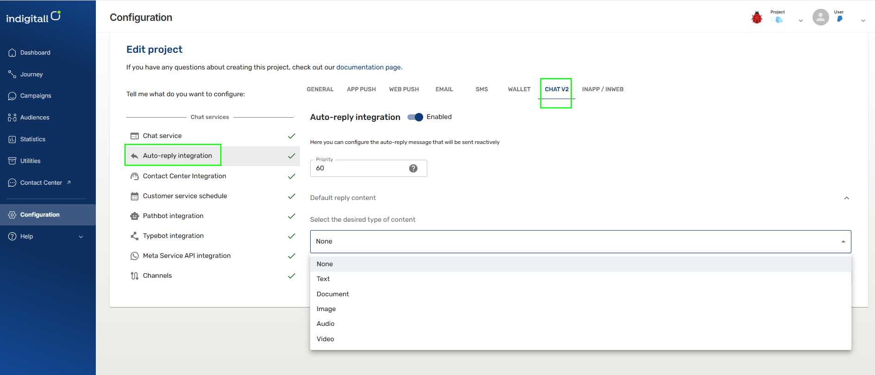Switch to the APP PUSH tab
The height and width of the screenshot is (375, 875).
pyautogui.click(x=361, y=89)
